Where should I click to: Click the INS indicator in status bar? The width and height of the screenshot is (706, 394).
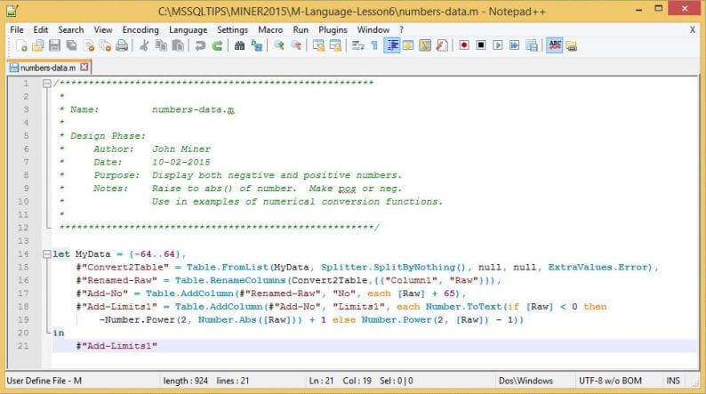click(x=673, y=381)
